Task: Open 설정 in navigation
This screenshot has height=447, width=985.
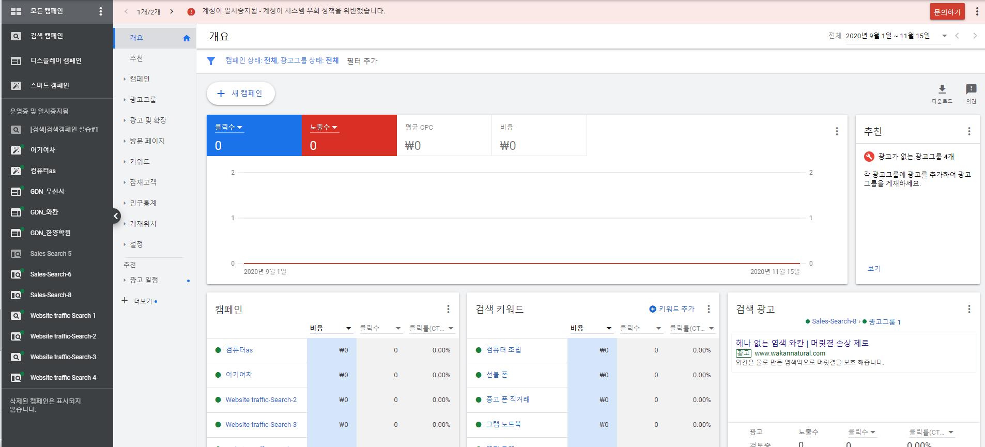Action: (x=136, y=244)
